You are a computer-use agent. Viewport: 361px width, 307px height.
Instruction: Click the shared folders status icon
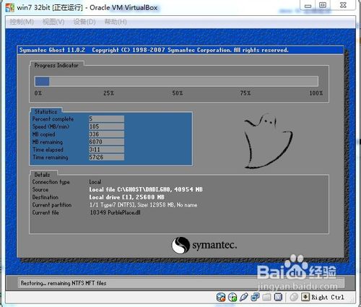266,297
